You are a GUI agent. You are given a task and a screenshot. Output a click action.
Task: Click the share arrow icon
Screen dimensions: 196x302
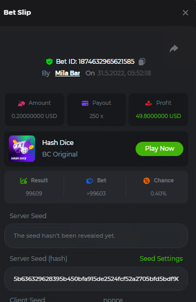tap(174, 48)
